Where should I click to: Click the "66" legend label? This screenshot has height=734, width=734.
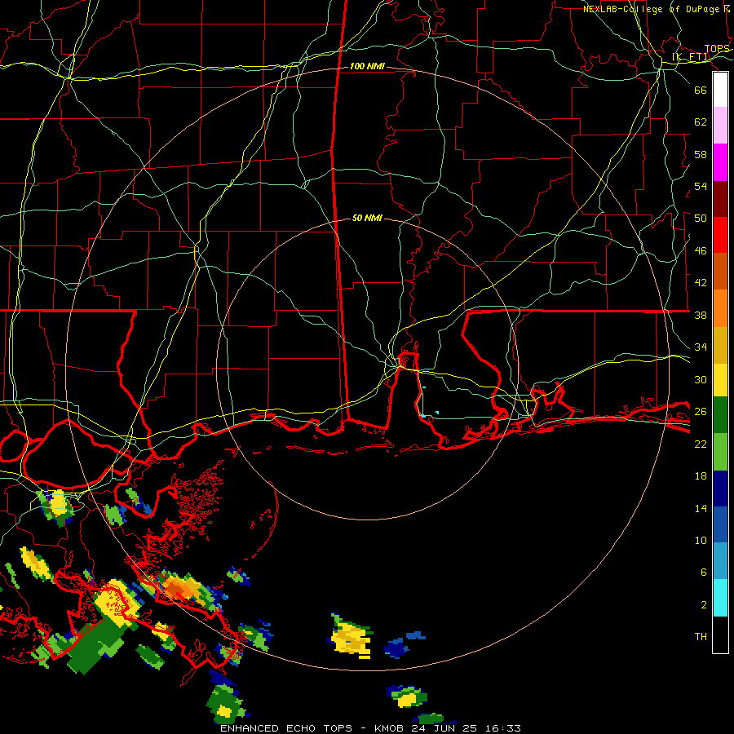(x=701, y=90)
